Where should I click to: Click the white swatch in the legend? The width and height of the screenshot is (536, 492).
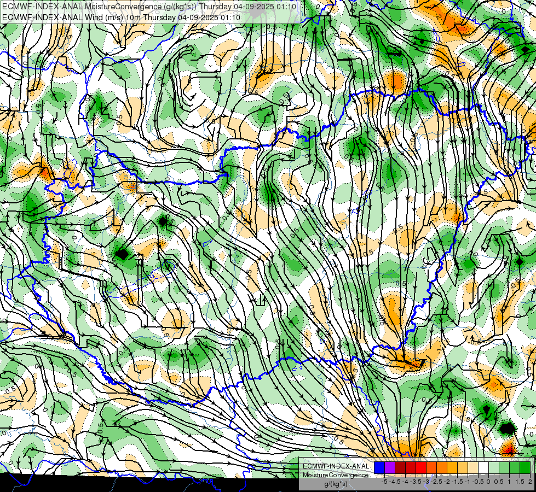coord(483,468)
